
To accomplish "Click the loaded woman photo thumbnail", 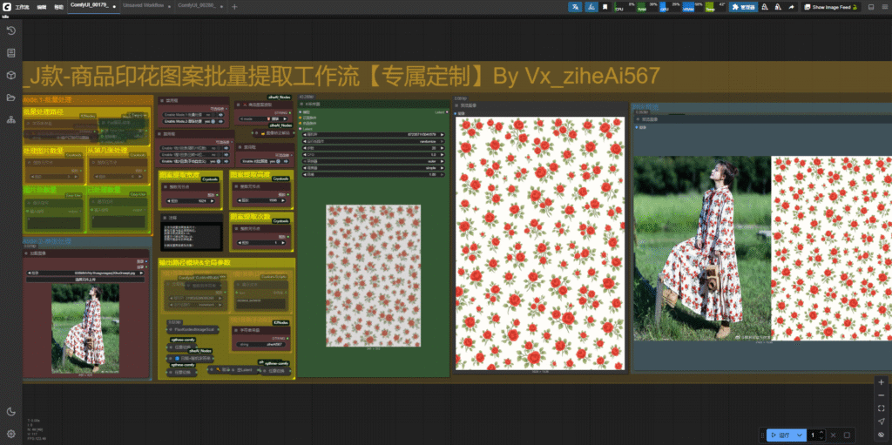I will coord(85,329).
